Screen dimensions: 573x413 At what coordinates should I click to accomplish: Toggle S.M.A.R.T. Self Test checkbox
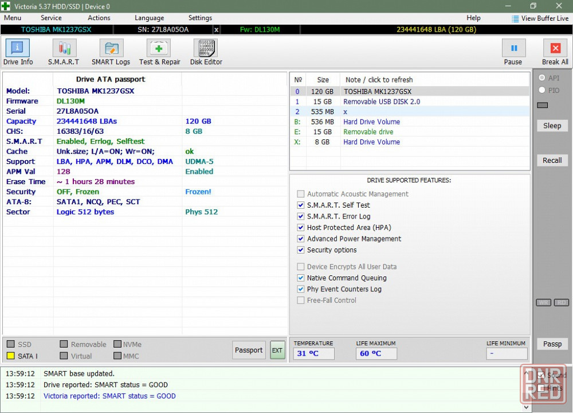click(300, 205)
